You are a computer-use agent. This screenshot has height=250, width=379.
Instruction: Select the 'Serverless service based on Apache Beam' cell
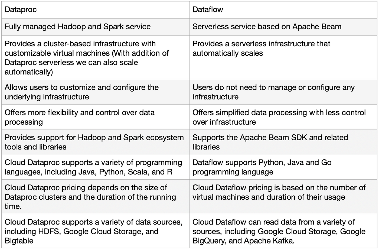pos(283,27)
